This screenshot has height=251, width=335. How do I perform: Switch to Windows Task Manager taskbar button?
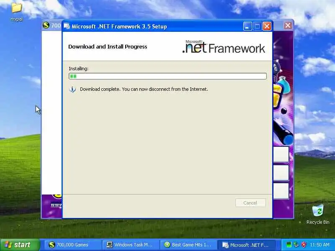[x=131, y=245]
